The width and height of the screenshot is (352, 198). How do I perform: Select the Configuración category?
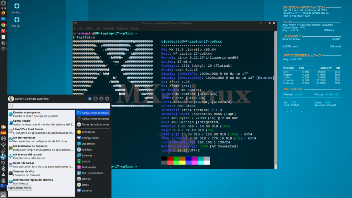click(x=93, y=138)
